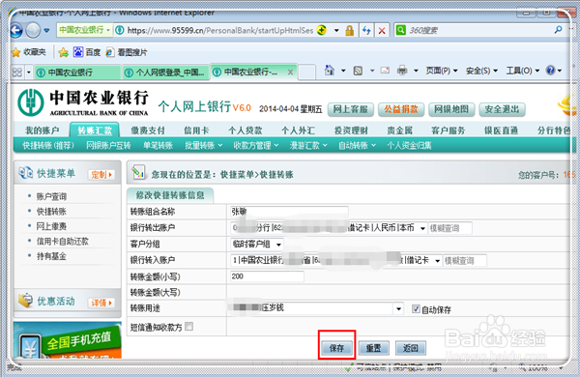This screenshot has height=377, width=580.
Task: Expand the 漫游汇款 submenu
Action: click(308, 145)
